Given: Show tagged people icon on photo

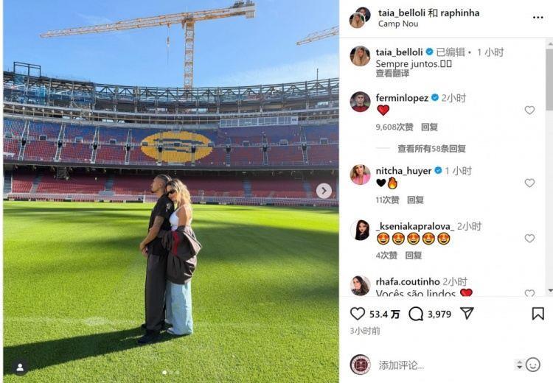Looking at the screenshot, I should tap(20, 368).
